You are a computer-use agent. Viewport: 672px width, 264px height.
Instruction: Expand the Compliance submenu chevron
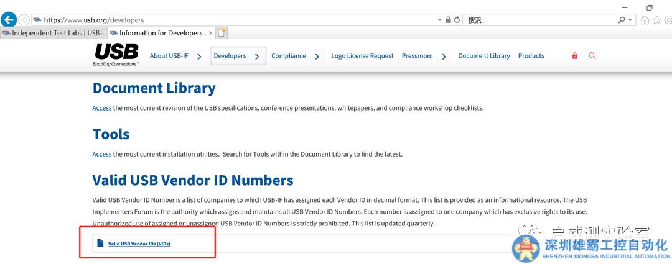[317, 57]
